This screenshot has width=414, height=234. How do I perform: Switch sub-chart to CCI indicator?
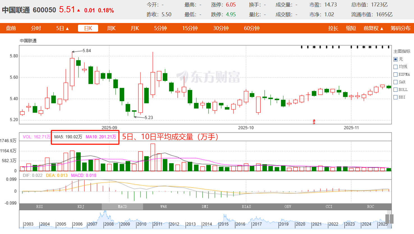click(x=329, y=207)
